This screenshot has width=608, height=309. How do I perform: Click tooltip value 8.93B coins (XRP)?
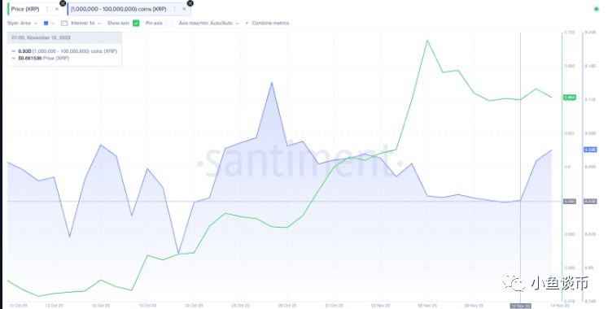click(x=64, y=51)
